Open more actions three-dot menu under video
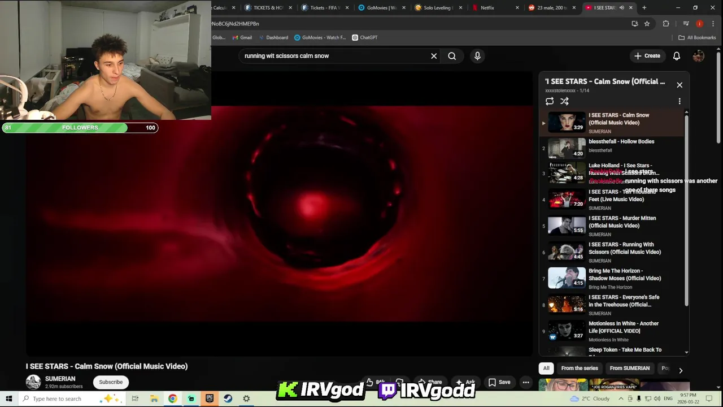 pos(526,382)
